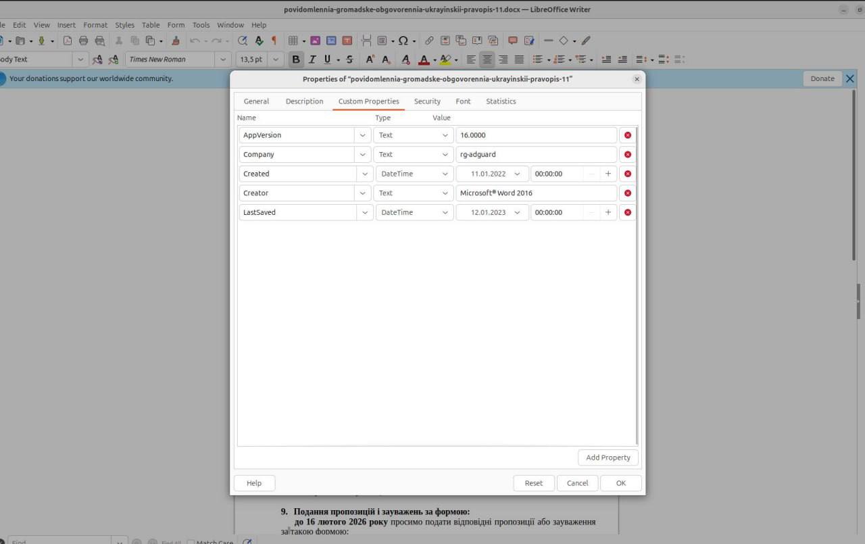Image resolution: width=865 pixels, height=544 pixels.
Task: Toggle the Match Case checkbox
Action: 191,542
